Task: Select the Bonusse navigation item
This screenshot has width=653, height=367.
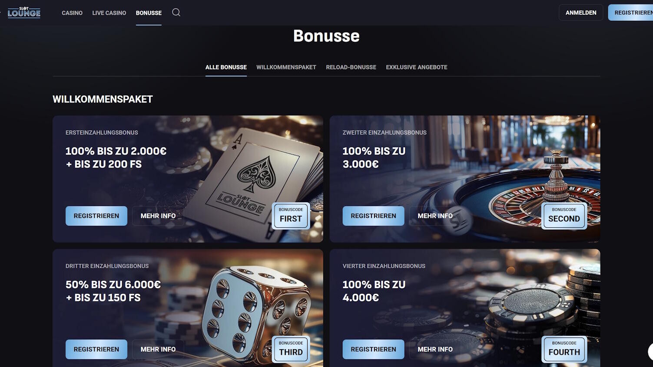Action: (x=149, y=13)
